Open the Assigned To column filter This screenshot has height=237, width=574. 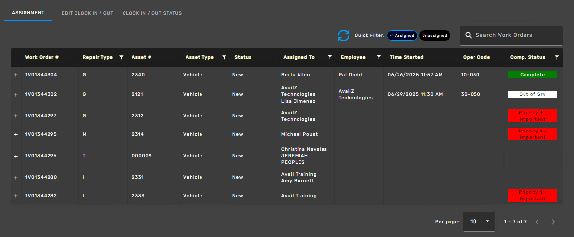[330, 57]
